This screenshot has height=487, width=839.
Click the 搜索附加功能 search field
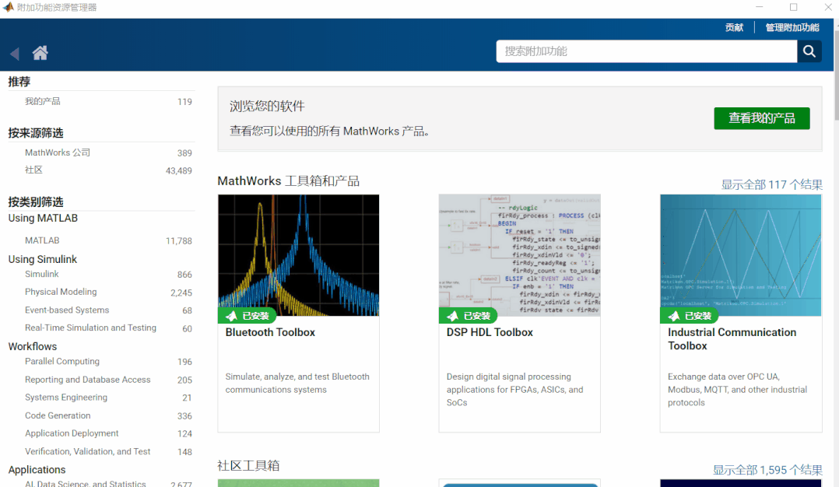pyautogui.click(x=646, y=51)
